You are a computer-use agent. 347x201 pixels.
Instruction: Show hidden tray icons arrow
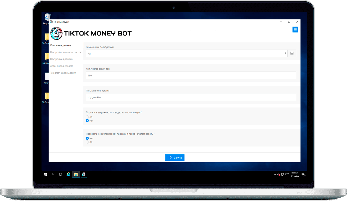pyautogui.click(x=275, y=174)
